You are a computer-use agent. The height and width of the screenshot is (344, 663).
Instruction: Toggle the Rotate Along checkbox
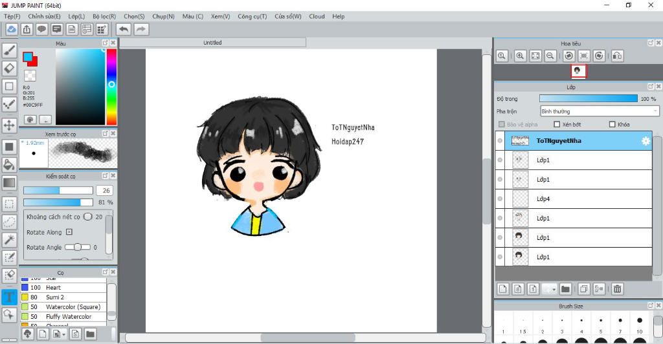click(x=69, y=232)
